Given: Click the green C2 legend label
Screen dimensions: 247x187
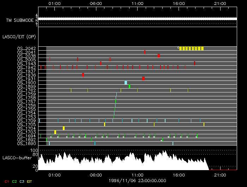Looking at the screenshot, I should click(x=14, y=181).
